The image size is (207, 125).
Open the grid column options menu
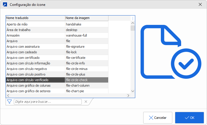133,18
